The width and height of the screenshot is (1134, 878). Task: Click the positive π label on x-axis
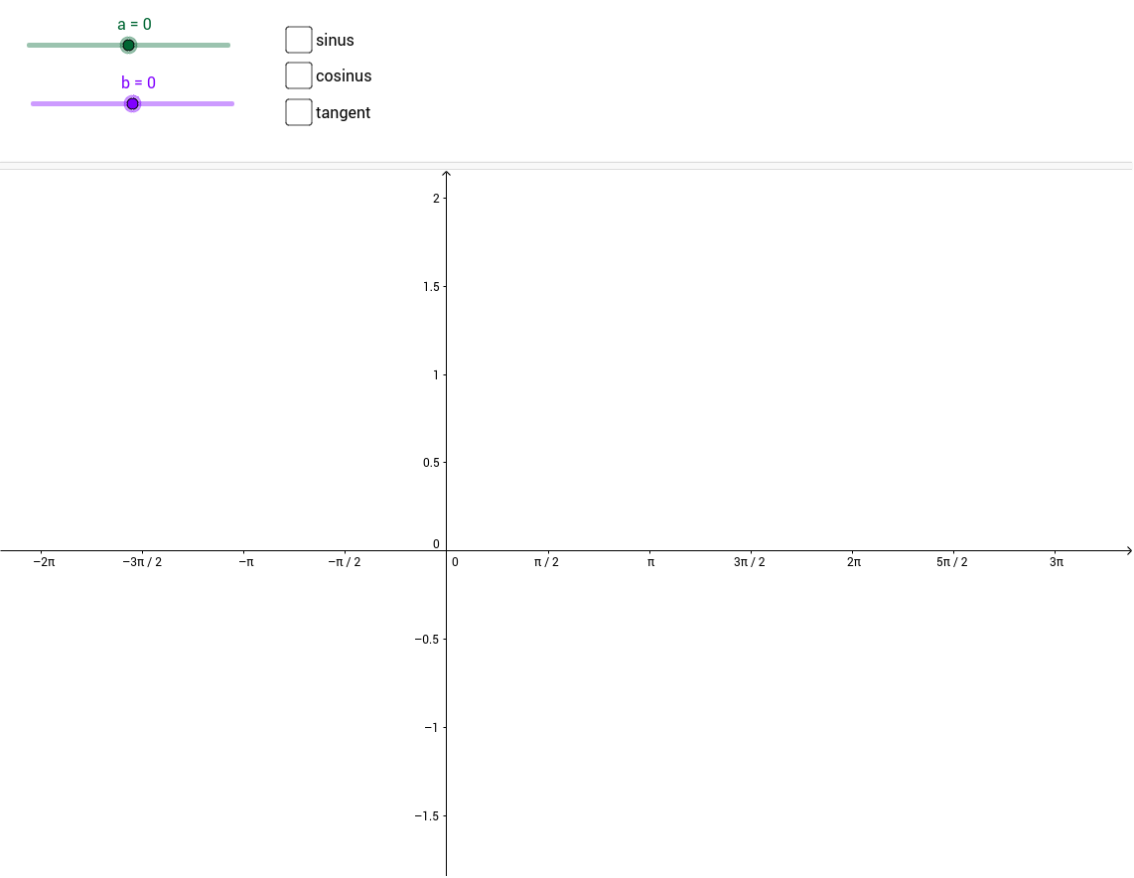(x=650, y=562)
